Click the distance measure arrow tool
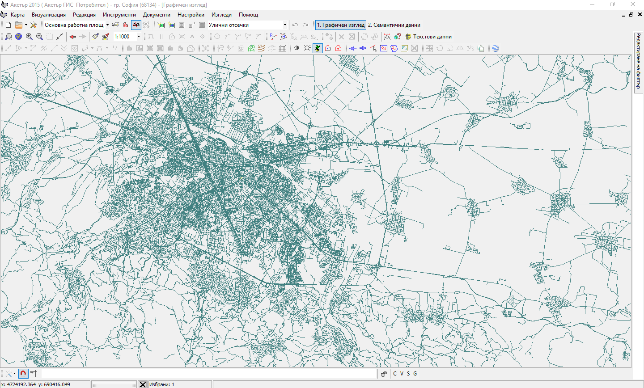The image size is (644, 388). (60, 37)
